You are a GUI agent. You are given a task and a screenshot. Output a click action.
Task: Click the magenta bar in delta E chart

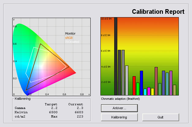[149, 91]
